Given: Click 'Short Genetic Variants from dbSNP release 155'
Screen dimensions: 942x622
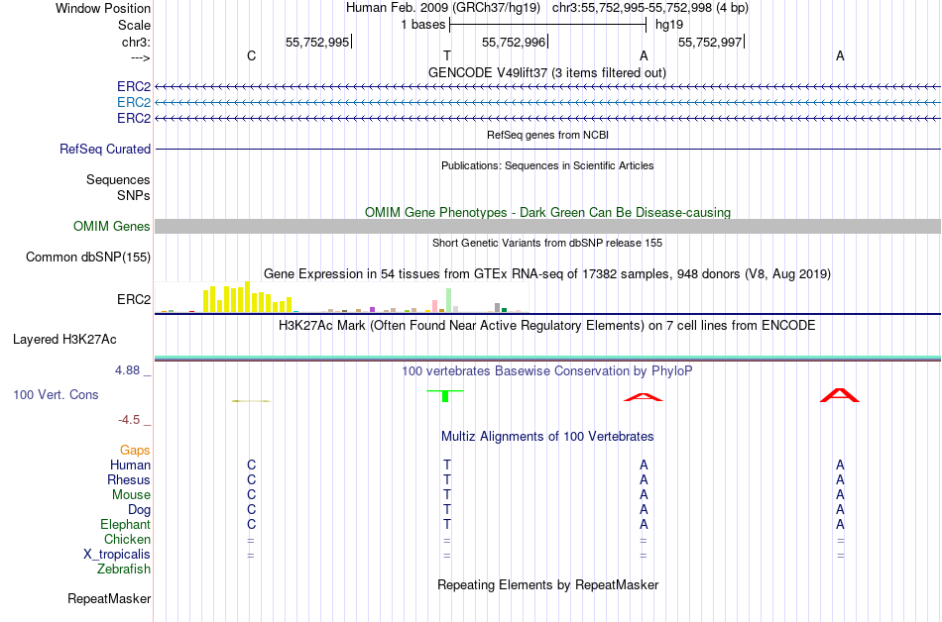Looking at the screenshot, I should (x=547, y=243).
